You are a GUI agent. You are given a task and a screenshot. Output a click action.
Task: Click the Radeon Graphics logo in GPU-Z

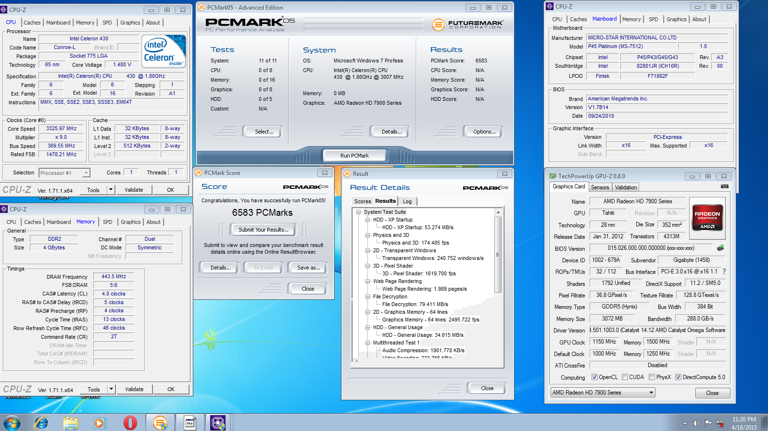point(707,218)
